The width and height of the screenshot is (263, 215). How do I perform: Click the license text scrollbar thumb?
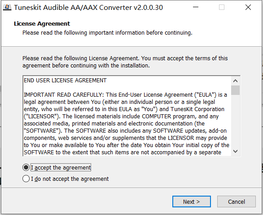click(235, 90)
